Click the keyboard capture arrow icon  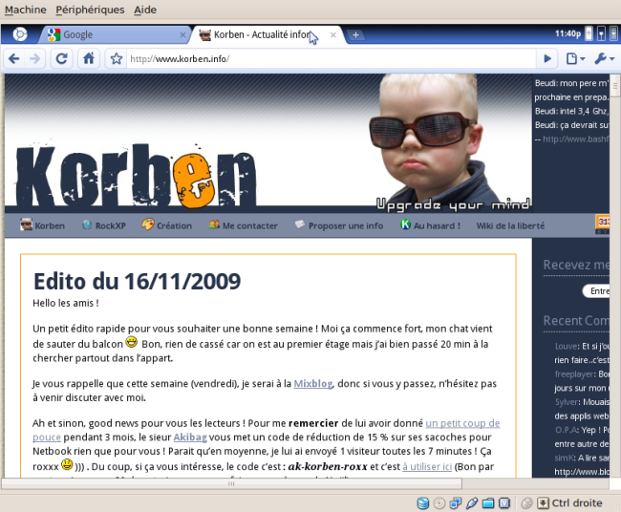pos(543,503)
